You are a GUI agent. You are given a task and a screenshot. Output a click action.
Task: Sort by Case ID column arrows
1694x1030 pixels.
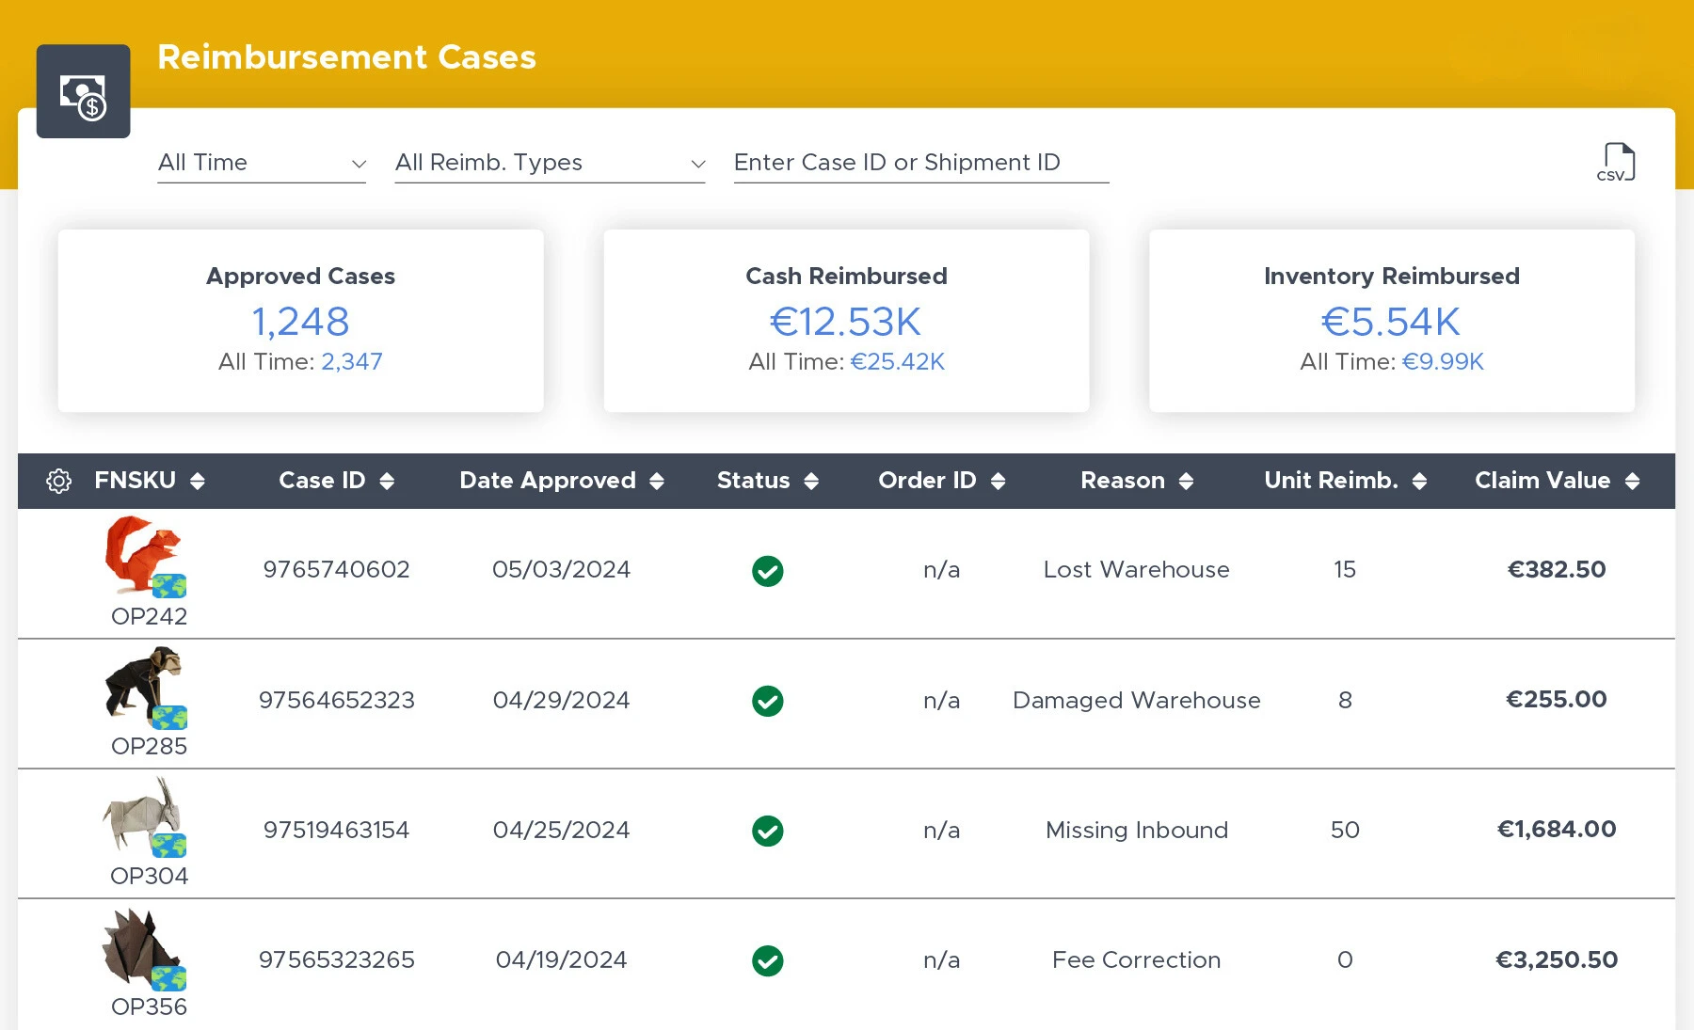[387, 481]
